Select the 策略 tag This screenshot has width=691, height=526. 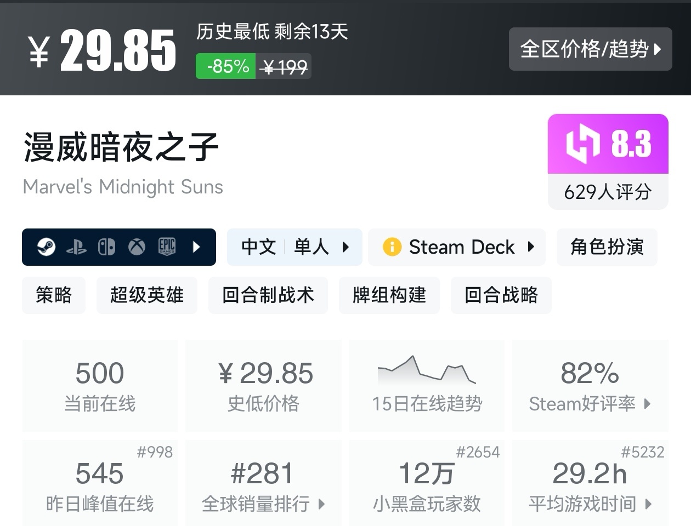[54, 295]
